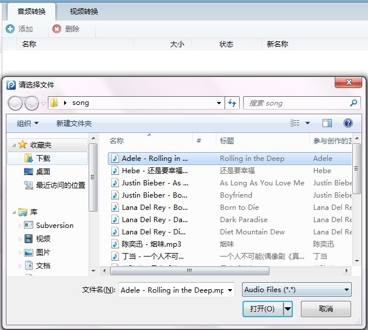Click the sidebar scrollbar down arrow

[93, 271]
